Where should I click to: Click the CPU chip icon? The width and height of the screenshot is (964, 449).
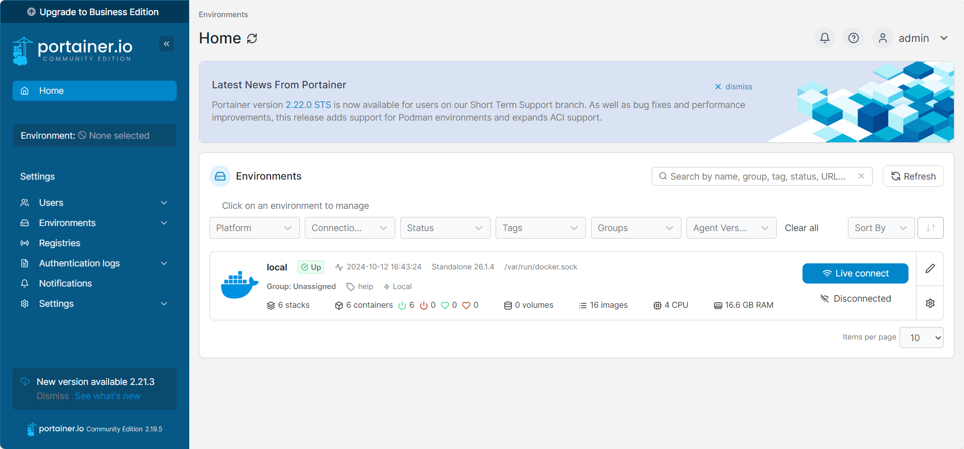coord(658,305)
